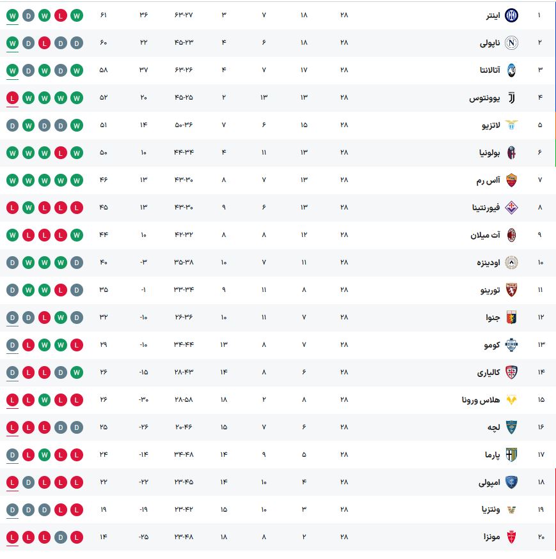556x559 pixels.
Task: Click the Inter club crest icon
Action: click(511, 15)
